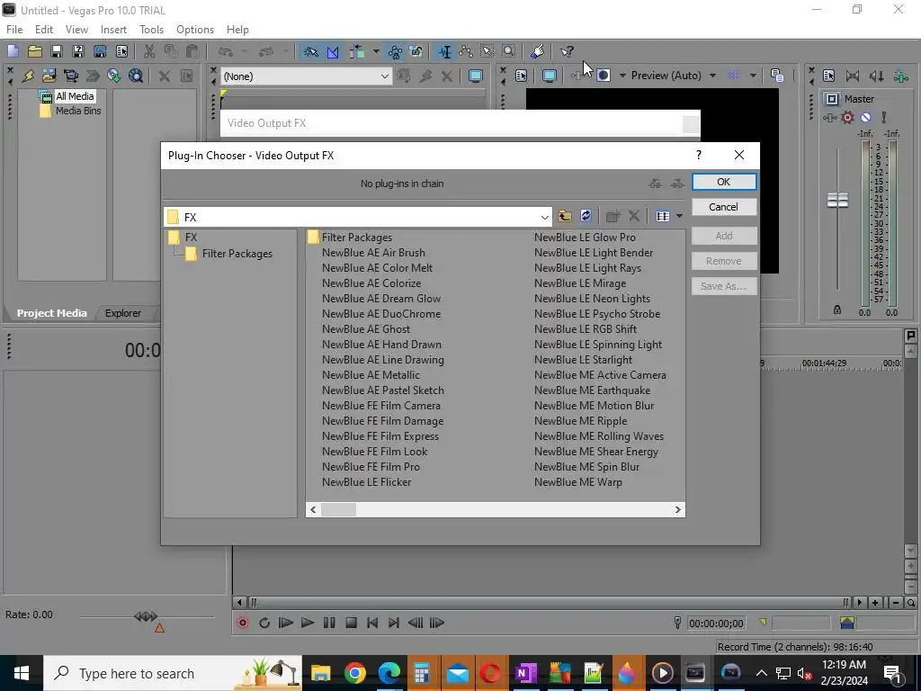Toggle the Dim Output speaker icon
The height and width of the screenshot is (691, 921).
click(876, 76)
